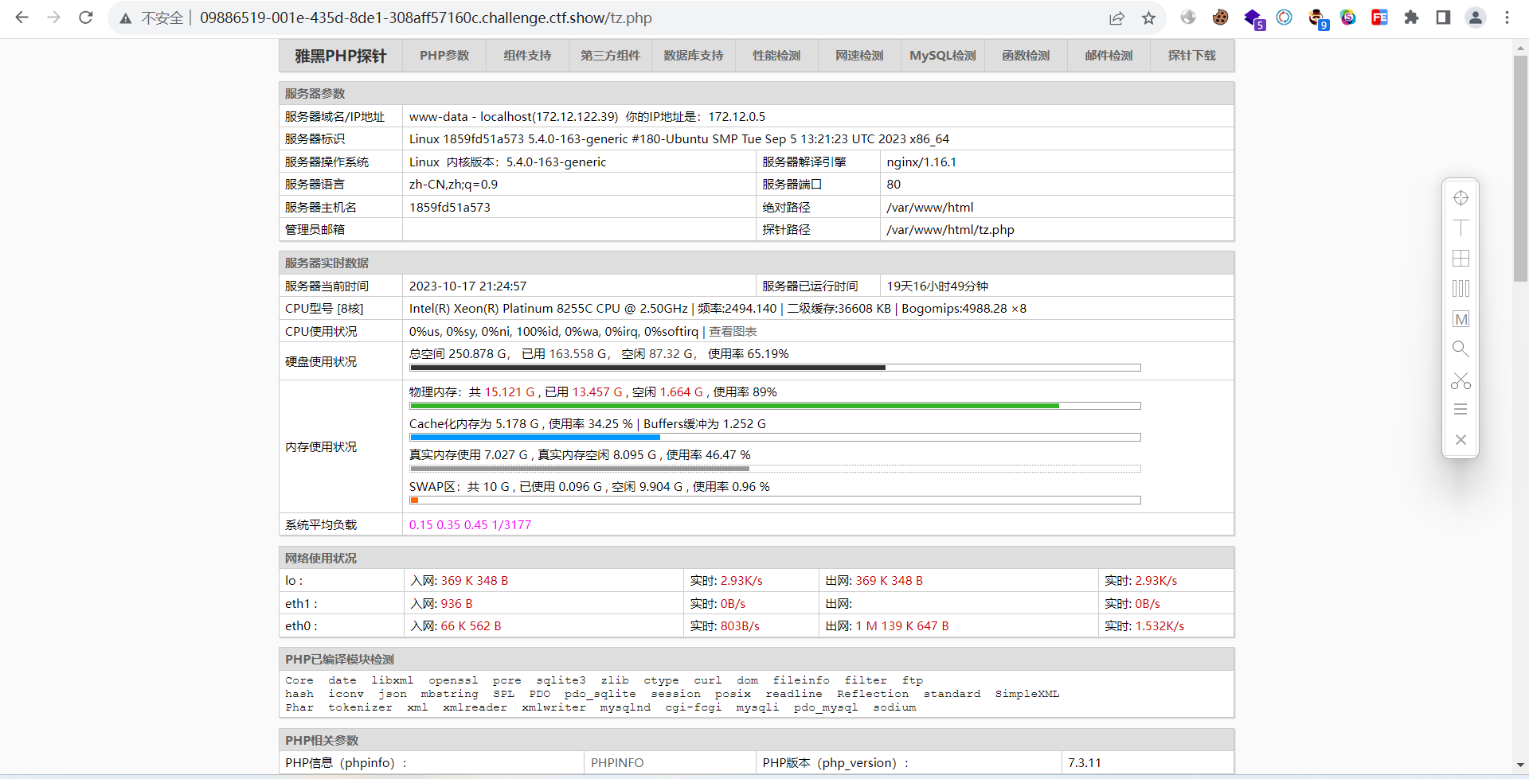Click the eth0 inbound 66 K 562 B value
Screen dimensions: 1529x779
pos(471,625)
